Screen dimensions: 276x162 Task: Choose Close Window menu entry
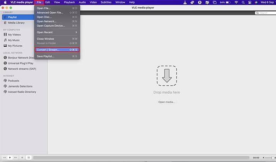(x=57, y=39)
